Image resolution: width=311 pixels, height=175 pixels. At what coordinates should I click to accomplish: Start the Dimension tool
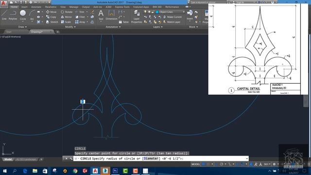click(111, 15)
